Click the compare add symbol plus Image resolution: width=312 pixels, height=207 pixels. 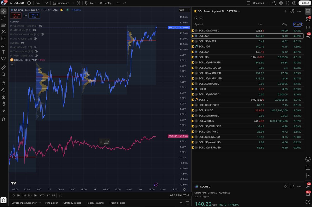click(x=29, y=3)
